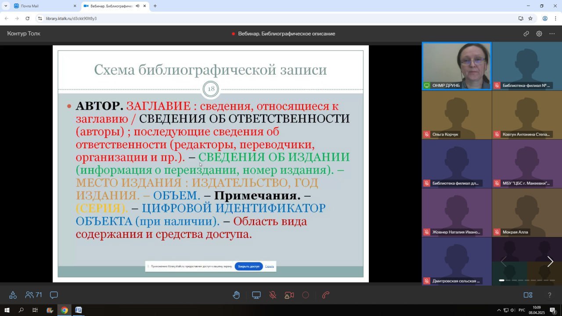The width and height of the screenshot is (562, 316).
Task: Select ОНМР ДРУНБ speaker video tile
Action: click(x=457, y=66)
